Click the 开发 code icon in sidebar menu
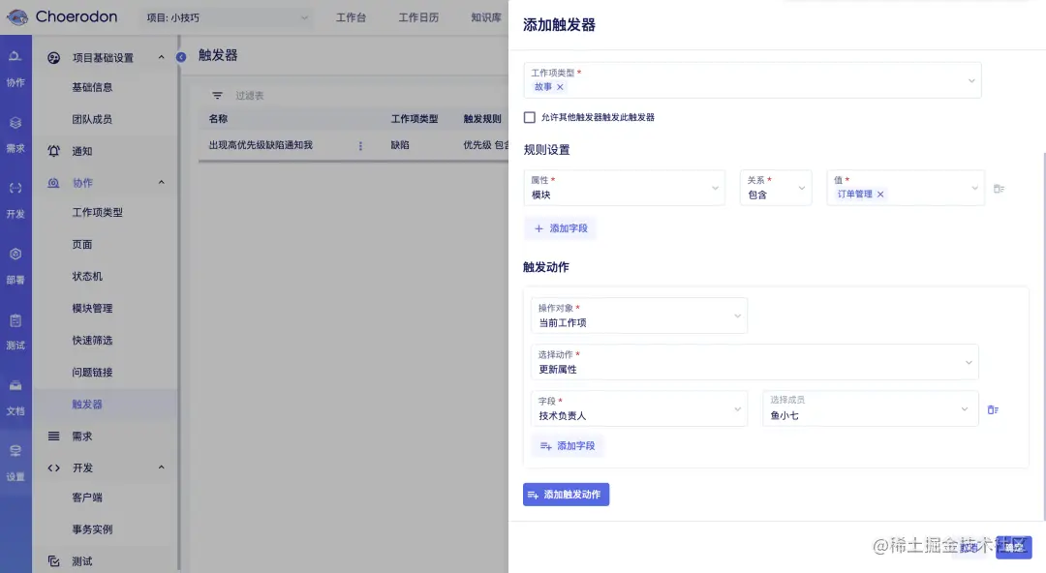1046x573 pixels. tap(54, 467)
